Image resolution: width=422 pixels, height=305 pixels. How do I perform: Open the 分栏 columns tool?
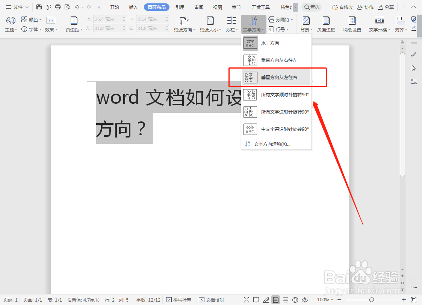(231, 24)
